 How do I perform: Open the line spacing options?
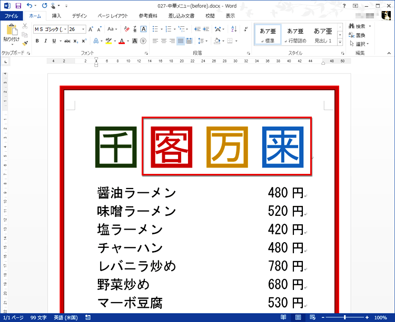[203, 41]
